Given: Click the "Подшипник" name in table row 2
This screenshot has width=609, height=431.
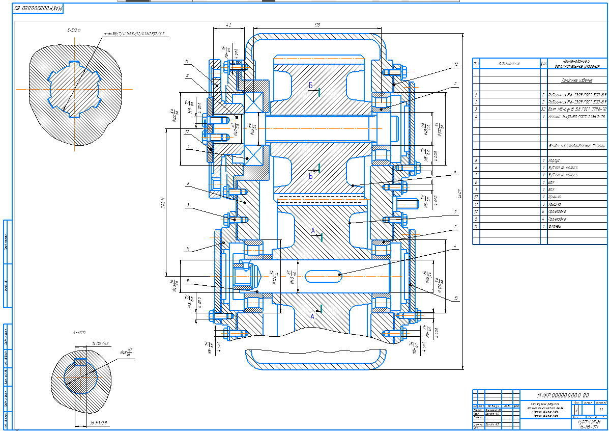Looking at the screenshot, I should coord(576,102).
